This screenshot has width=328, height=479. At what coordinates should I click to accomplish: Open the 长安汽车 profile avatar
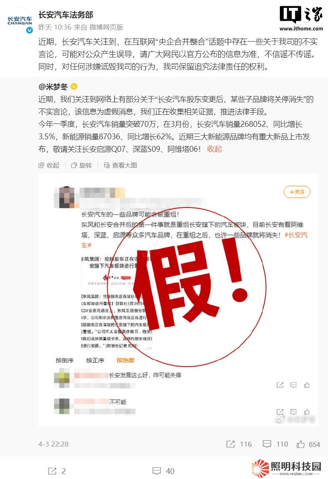20,21
